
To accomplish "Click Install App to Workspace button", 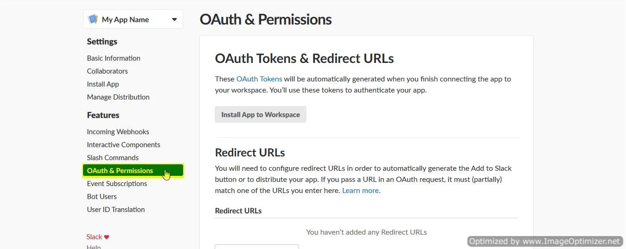I will pyautogui.click(x=261, y=115).
